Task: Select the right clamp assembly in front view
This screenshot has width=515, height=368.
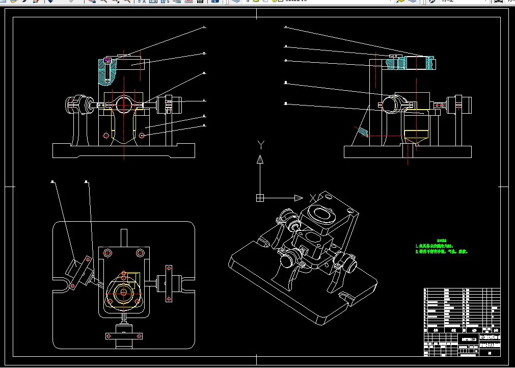Action: 169,104
